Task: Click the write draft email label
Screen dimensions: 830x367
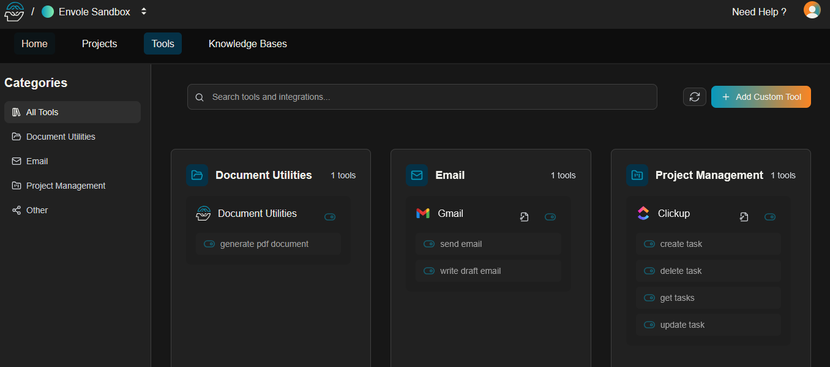Action: tap(470, 271)
